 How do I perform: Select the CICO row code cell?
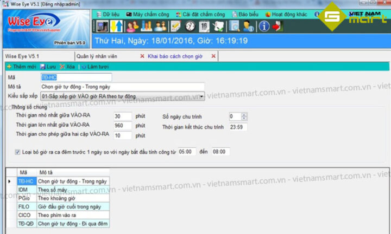(x=27, y=215)
